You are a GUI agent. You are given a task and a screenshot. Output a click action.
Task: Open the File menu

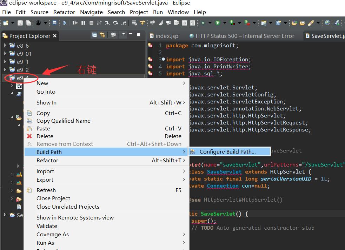click(x=6, y=12)
